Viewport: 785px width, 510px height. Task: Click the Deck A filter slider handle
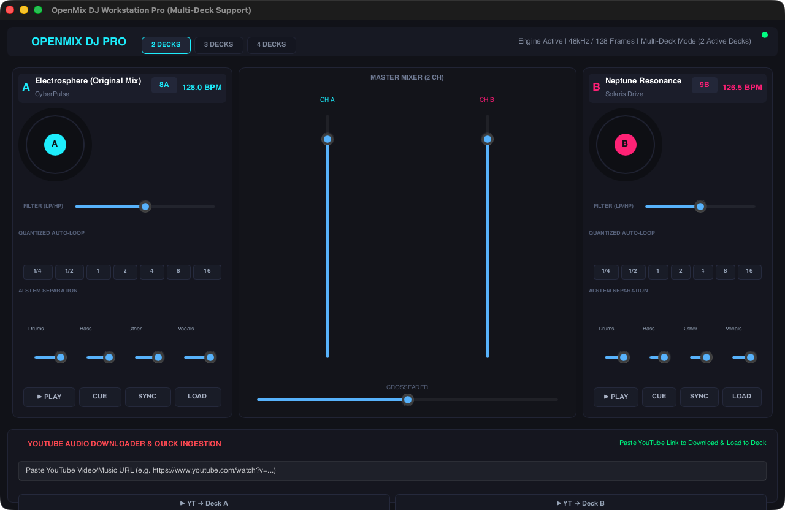tap(145, 207)
